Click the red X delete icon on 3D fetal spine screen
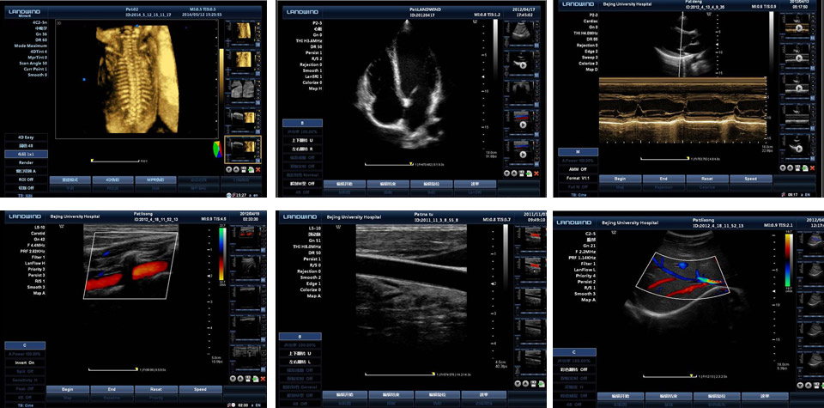 [258, 169]
